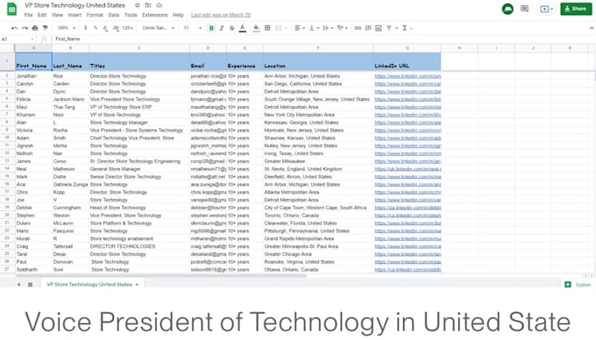The image size is (596, 340).
Task: Toggle bold formatting
Action: point(211,28)
